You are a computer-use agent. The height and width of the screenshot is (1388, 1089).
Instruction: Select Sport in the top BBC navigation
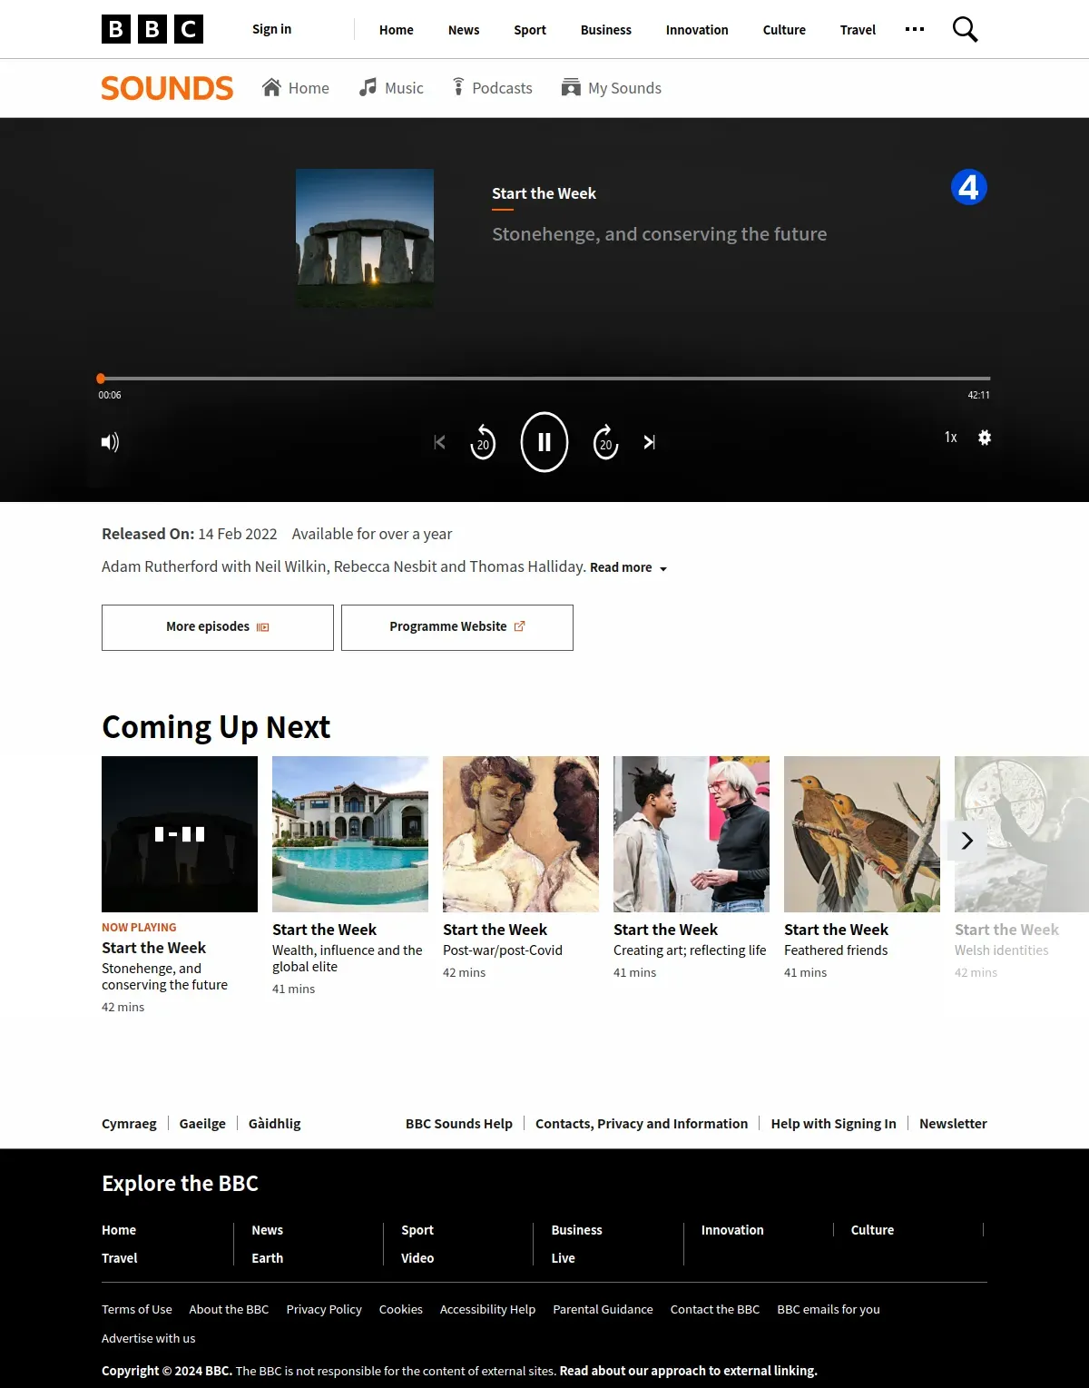(530, 30)
